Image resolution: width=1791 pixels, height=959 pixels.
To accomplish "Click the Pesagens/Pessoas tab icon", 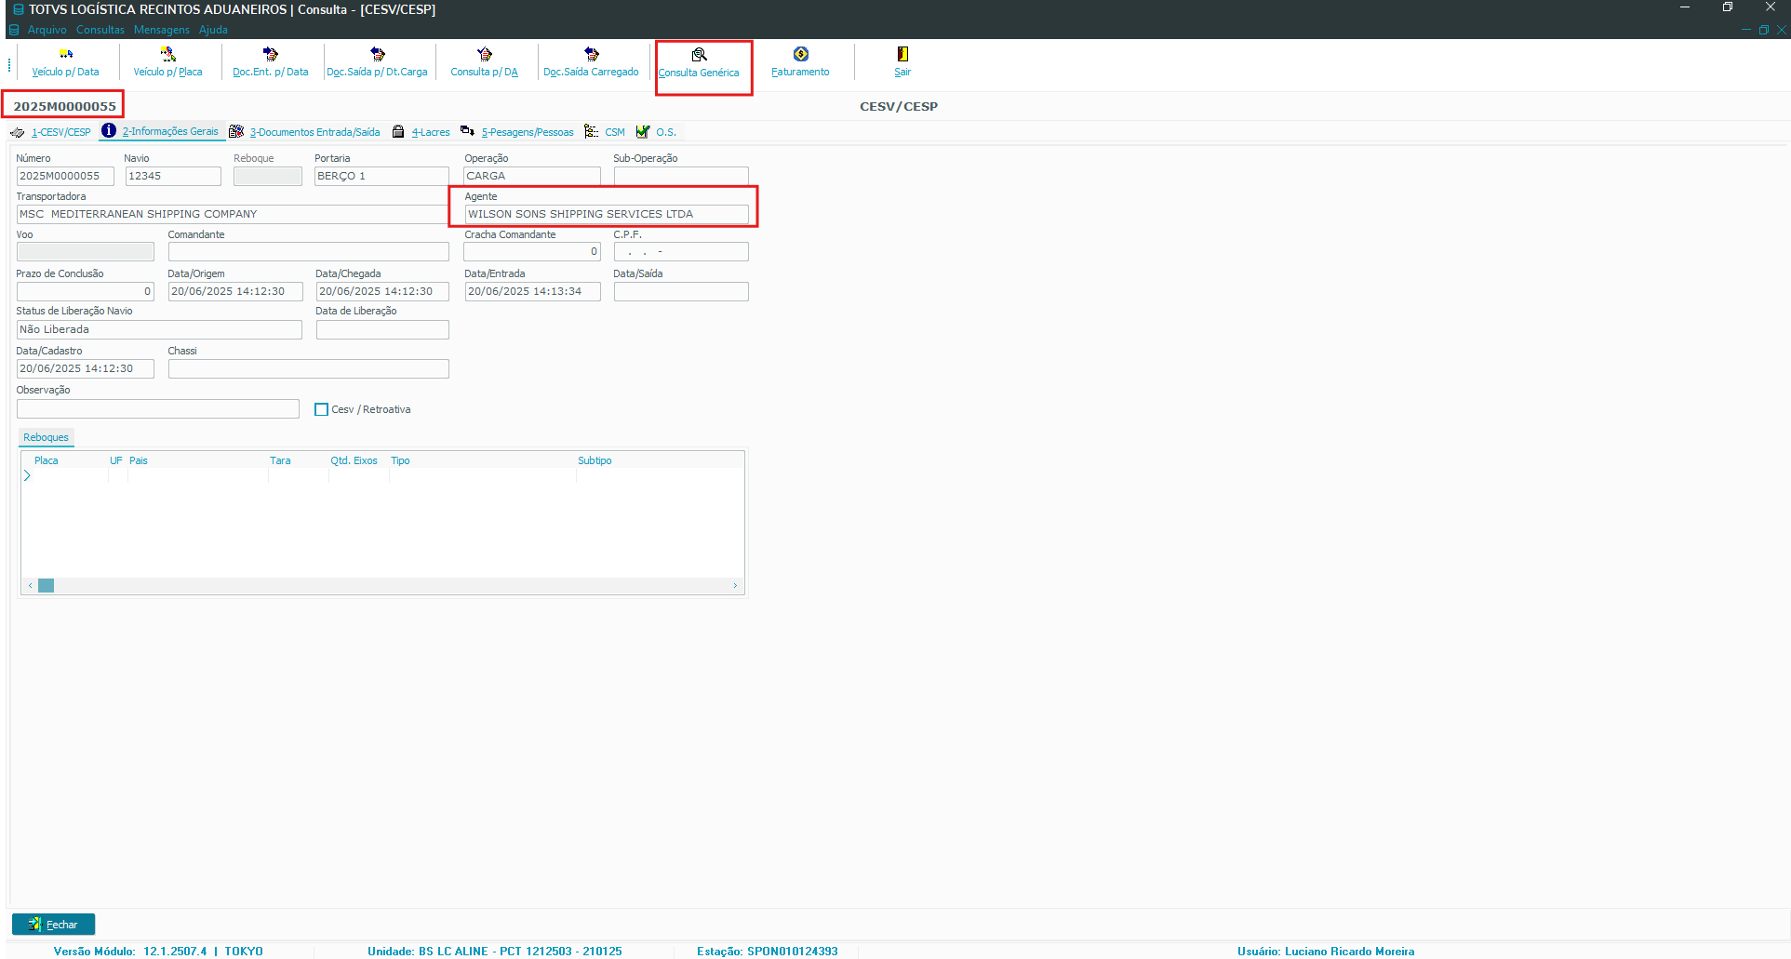I will [467, 132].
